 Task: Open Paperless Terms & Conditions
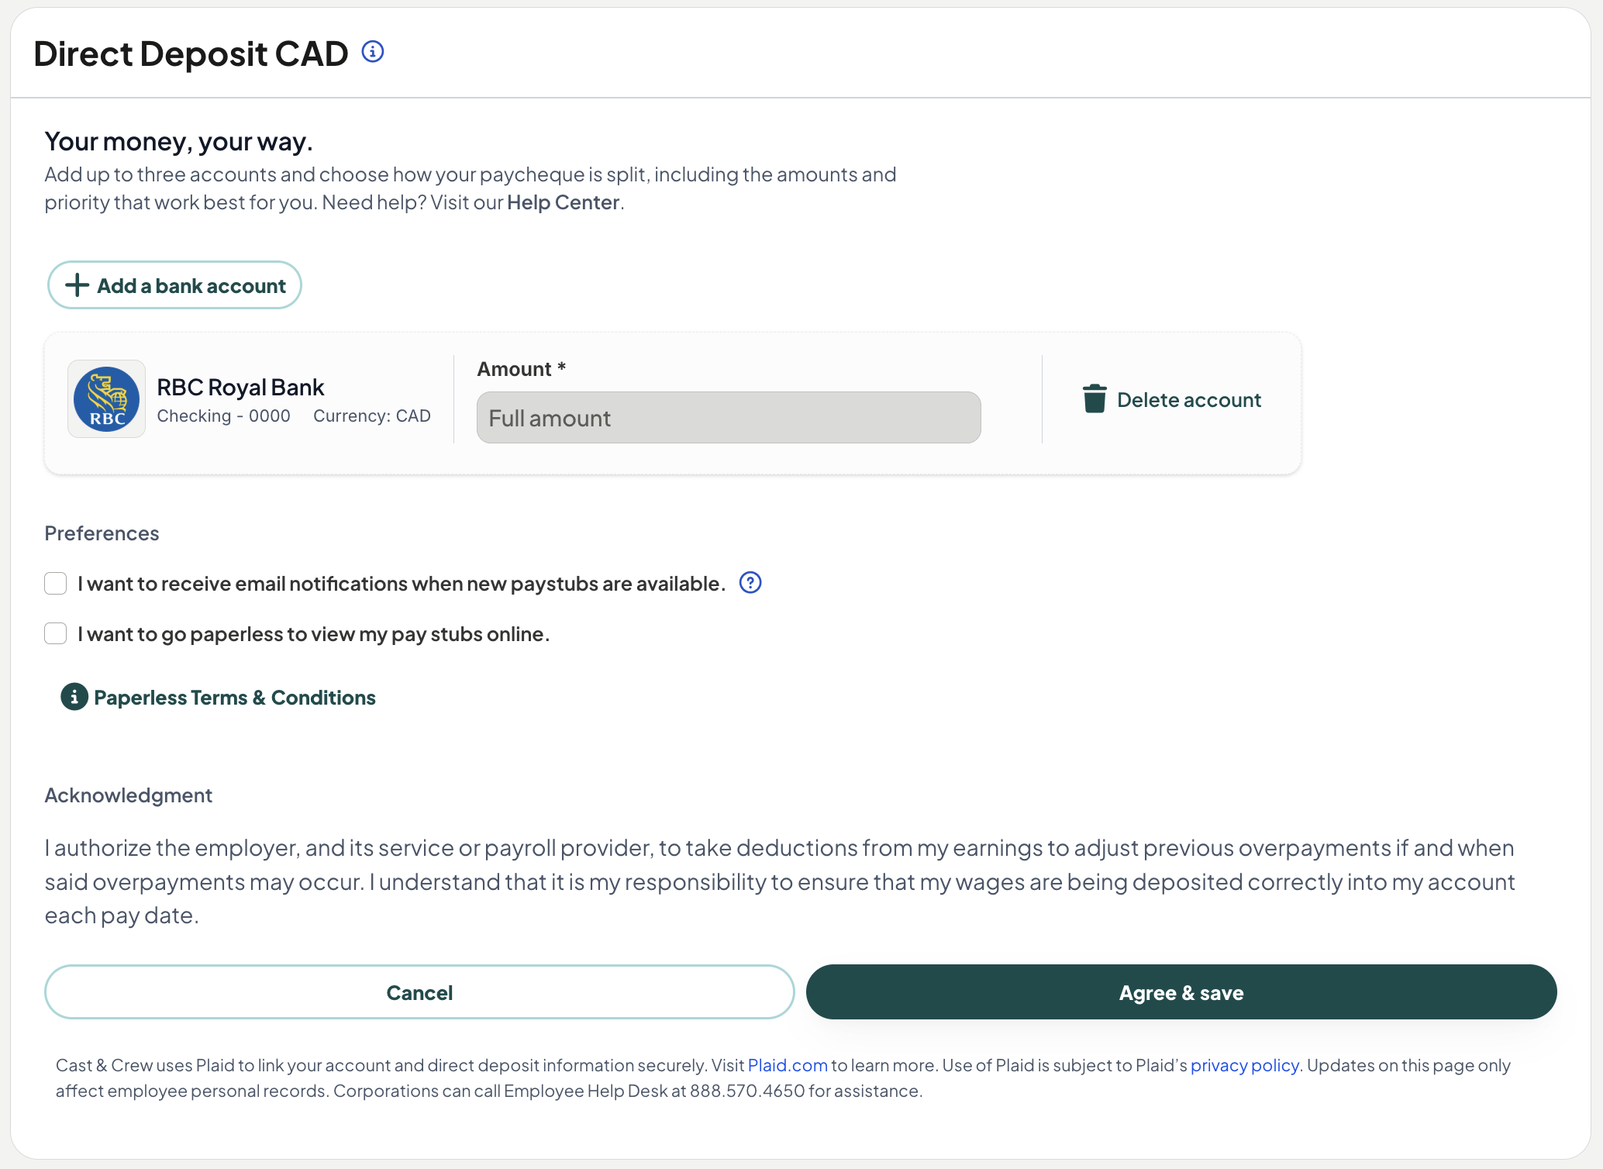coord(235,698)
